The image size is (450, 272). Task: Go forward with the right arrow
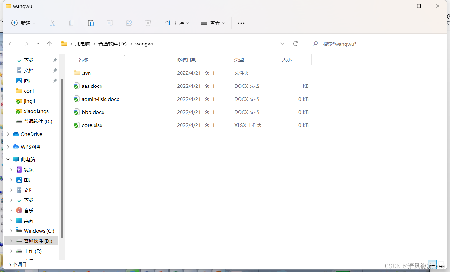[x=26, y=44]
